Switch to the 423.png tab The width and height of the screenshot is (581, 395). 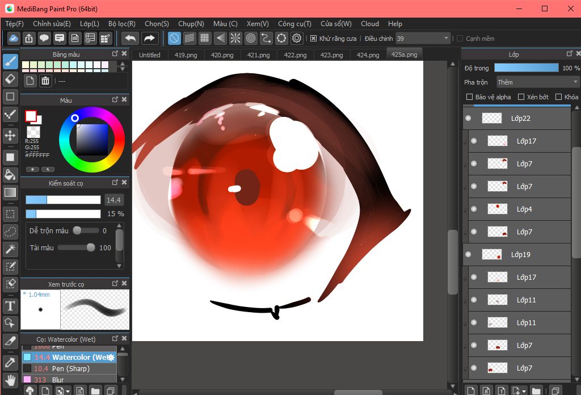[331, 55]
